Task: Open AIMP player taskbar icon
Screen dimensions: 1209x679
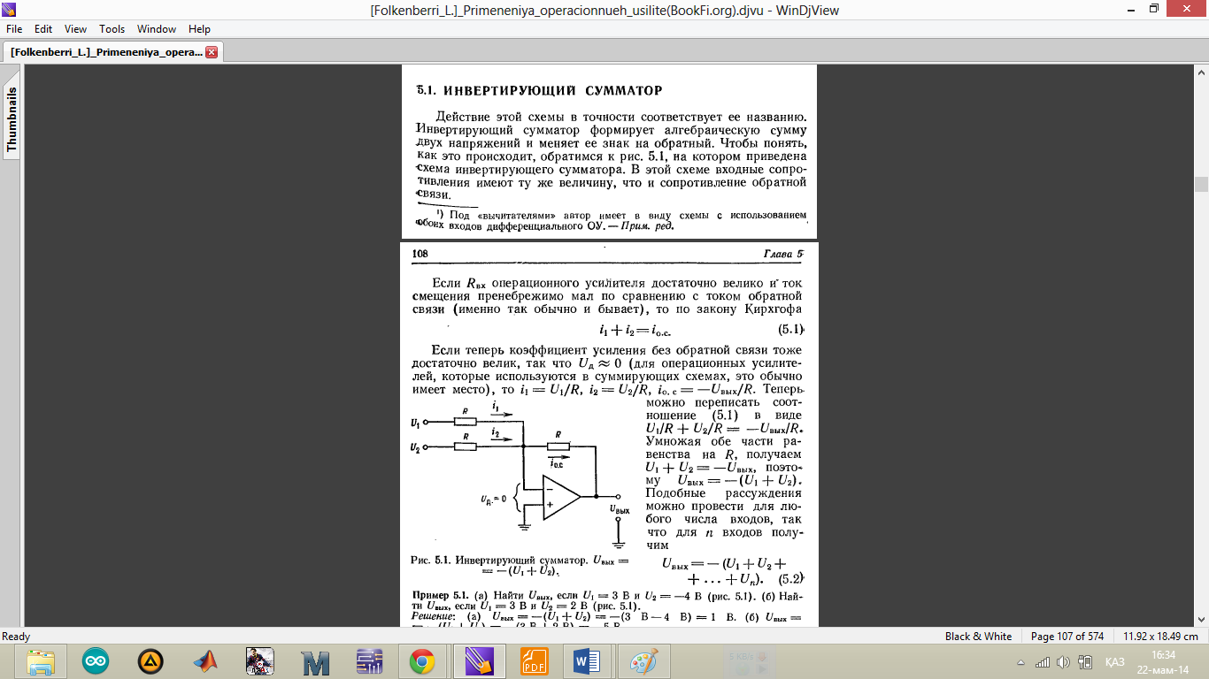Action: (150, 661)
